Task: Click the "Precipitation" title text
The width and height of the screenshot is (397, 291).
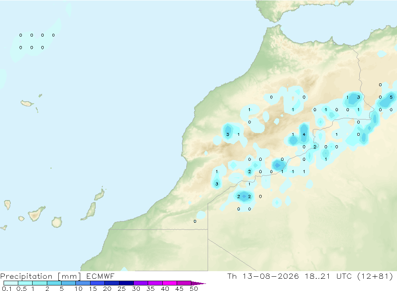Action: [26, 276]
